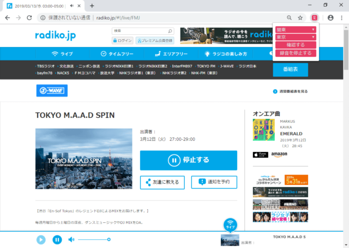This screenshot has width=349, height=248.
Task: Click the round ライブ badge above the player
Action: (x=230, y=225)
